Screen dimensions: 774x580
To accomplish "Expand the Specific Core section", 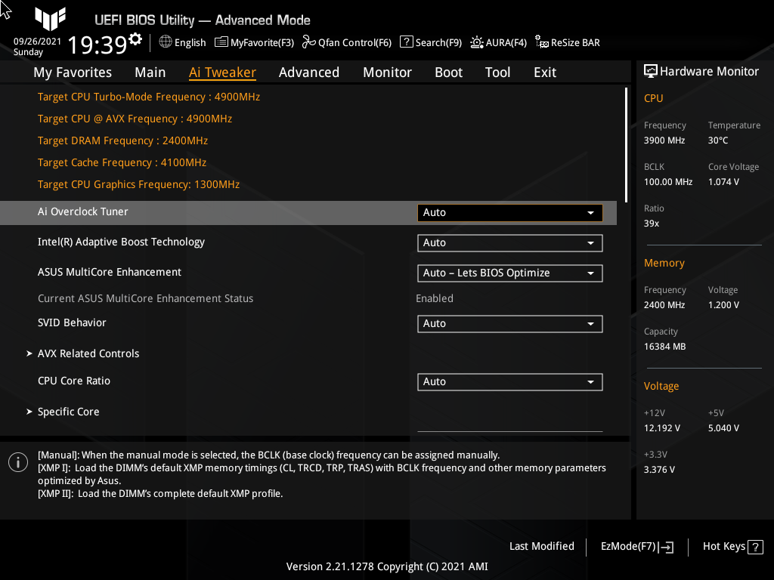I will pos(68,411).
